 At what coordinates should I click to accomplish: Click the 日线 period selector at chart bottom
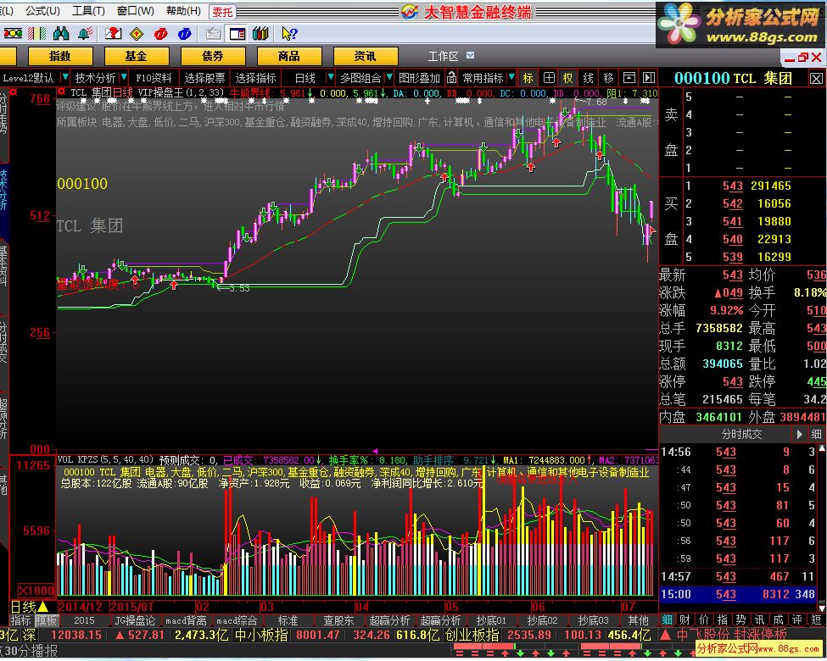[30, 608]
